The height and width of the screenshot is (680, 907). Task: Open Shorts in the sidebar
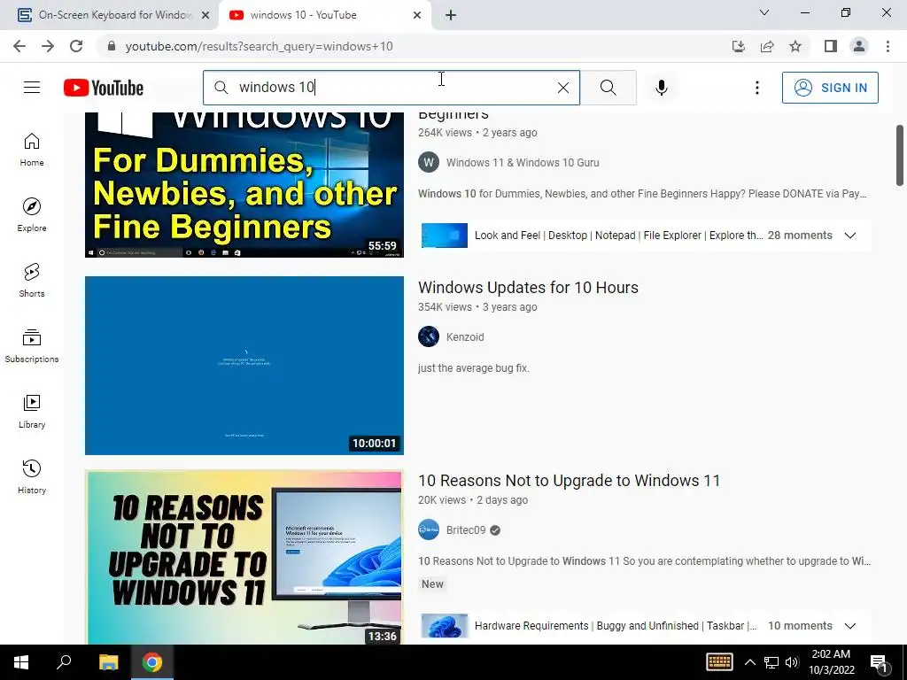[x=32, y=280]
